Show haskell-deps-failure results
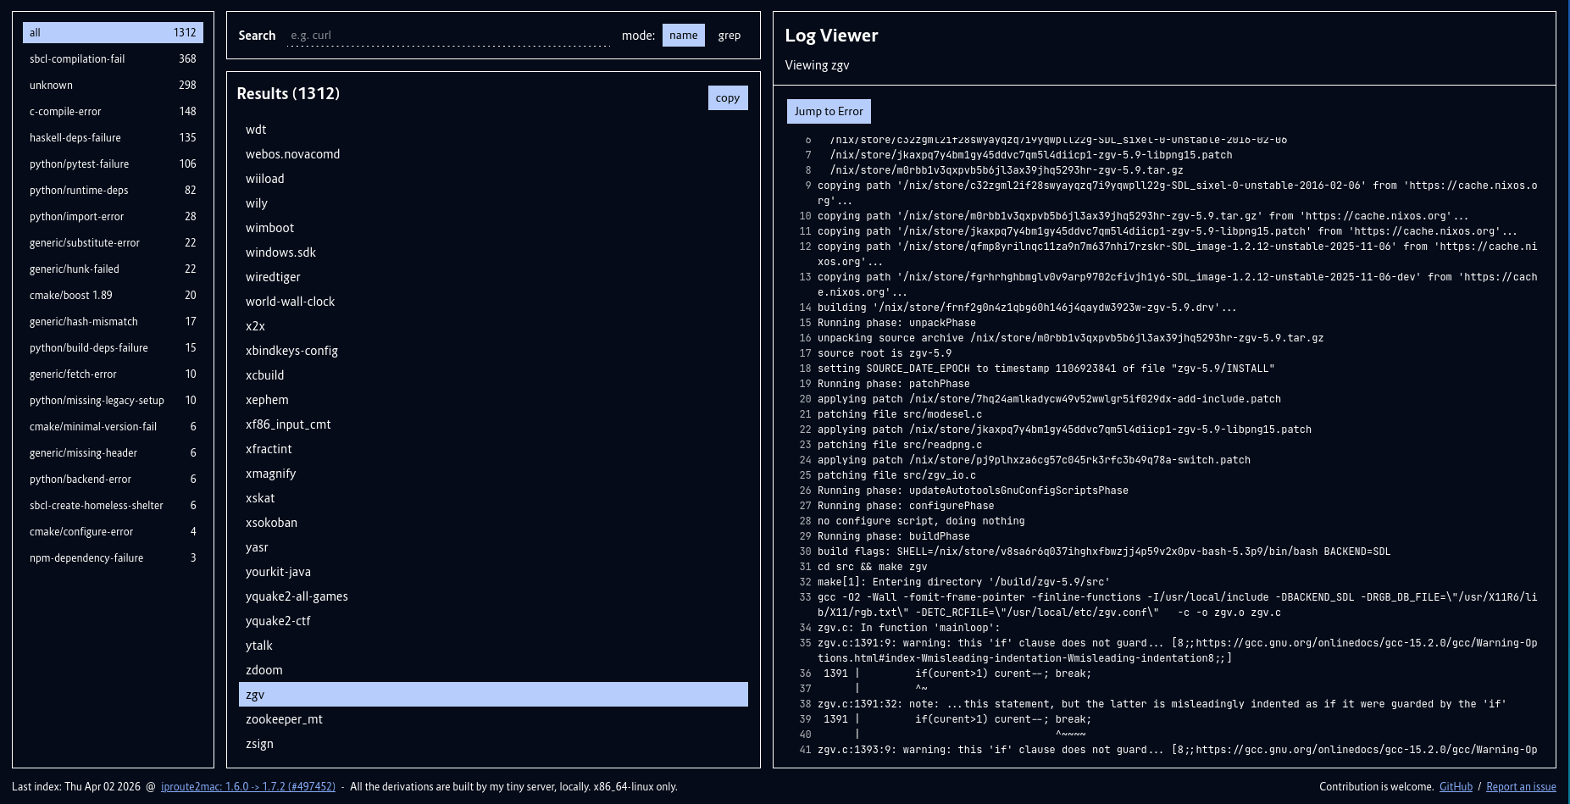Image resolution: width=1570 pixels, height=804 pixels. (113, 138)
